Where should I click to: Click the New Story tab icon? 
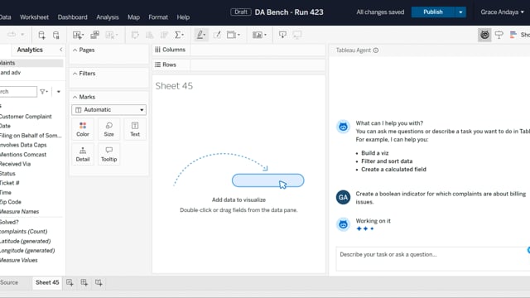(99, 282)
